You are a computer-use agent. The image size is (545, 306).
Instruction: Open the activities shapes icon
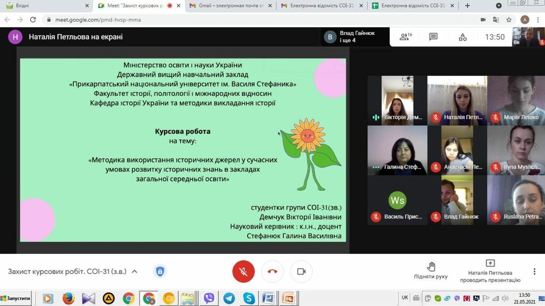tap(463, 37)
